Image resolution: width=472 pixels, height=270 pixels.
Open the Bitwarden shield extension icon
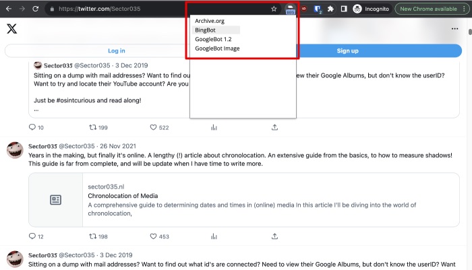click(x=318, y=9)
